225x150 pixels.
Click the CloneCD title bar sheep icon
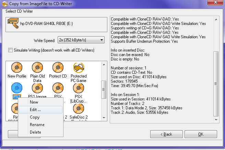point(5,3)
